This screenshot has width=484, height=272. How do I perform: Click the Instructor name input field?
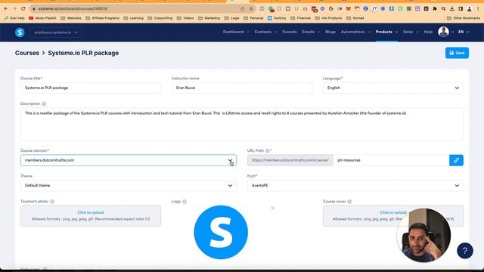242,88
